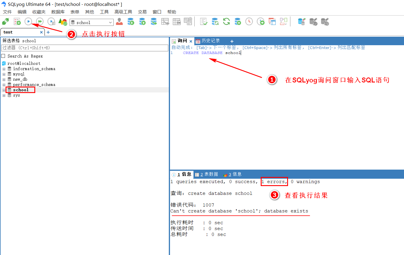Click the filter input field 过滤器
This screenshot has width=404, height=255.
(x=85, y=48)
